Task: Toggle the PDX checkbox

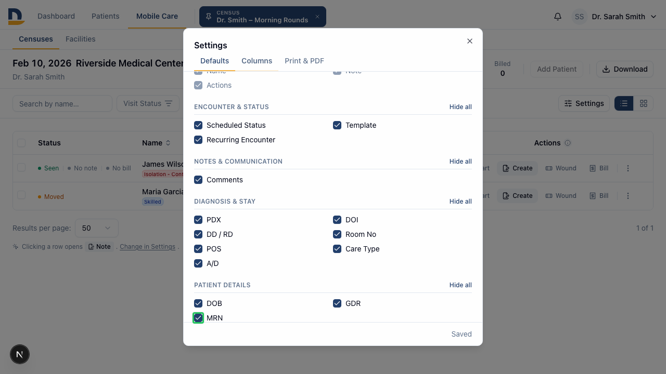Action: pos(198,220)
